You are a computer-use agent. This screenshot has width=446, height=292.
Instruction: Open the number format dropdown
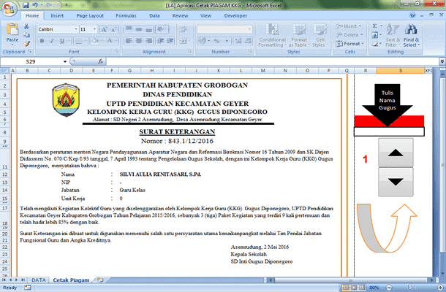(249, 29)
